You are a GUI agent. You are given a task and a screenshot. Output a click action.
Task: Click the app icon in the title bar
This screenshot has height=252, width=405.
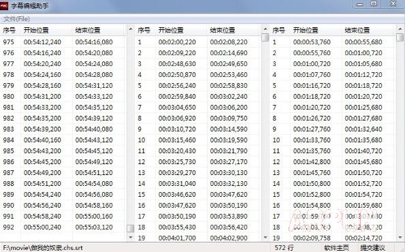point(4,5)
